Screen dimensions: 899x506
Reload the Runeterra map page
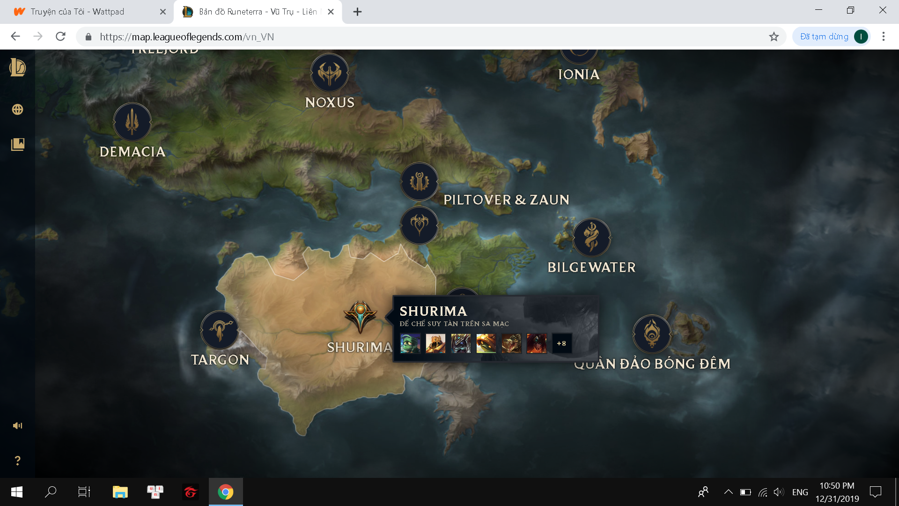tap(60, 37)
